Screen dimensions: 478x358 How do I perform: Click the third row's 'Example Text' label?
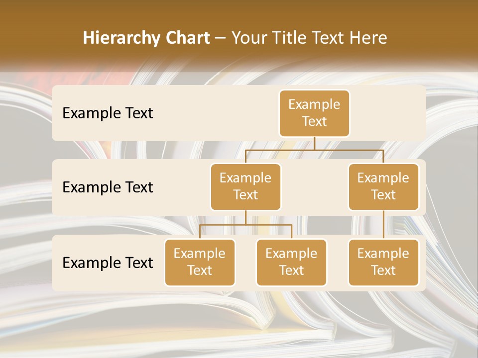tap(108, 263)
